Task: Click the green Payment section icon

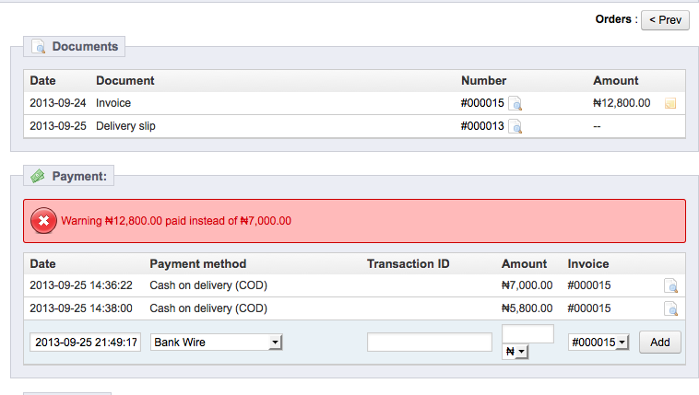Action: 38,175
